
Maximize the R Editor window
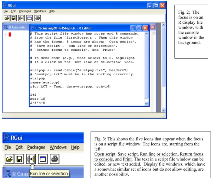tap(139, 28)
